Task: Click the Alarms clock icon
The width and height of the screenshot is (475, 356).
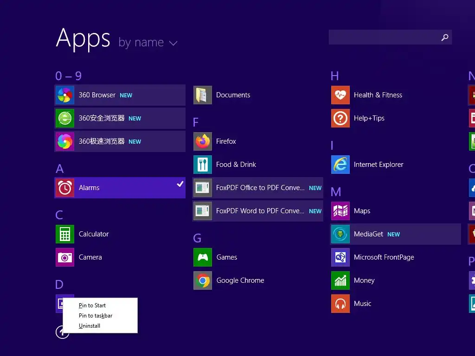Action: coord(65,188)
